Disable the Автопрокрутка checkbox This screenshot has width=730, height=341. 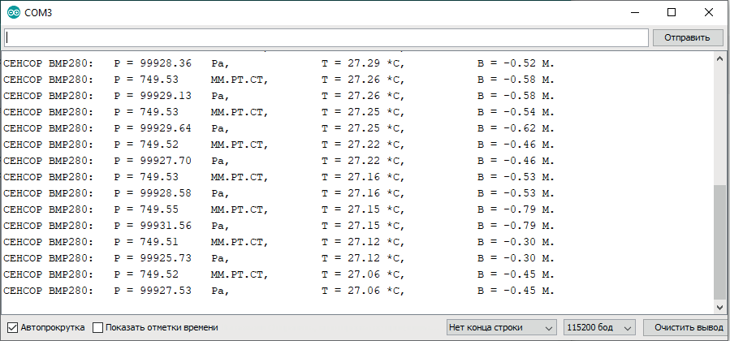point(11,327)
